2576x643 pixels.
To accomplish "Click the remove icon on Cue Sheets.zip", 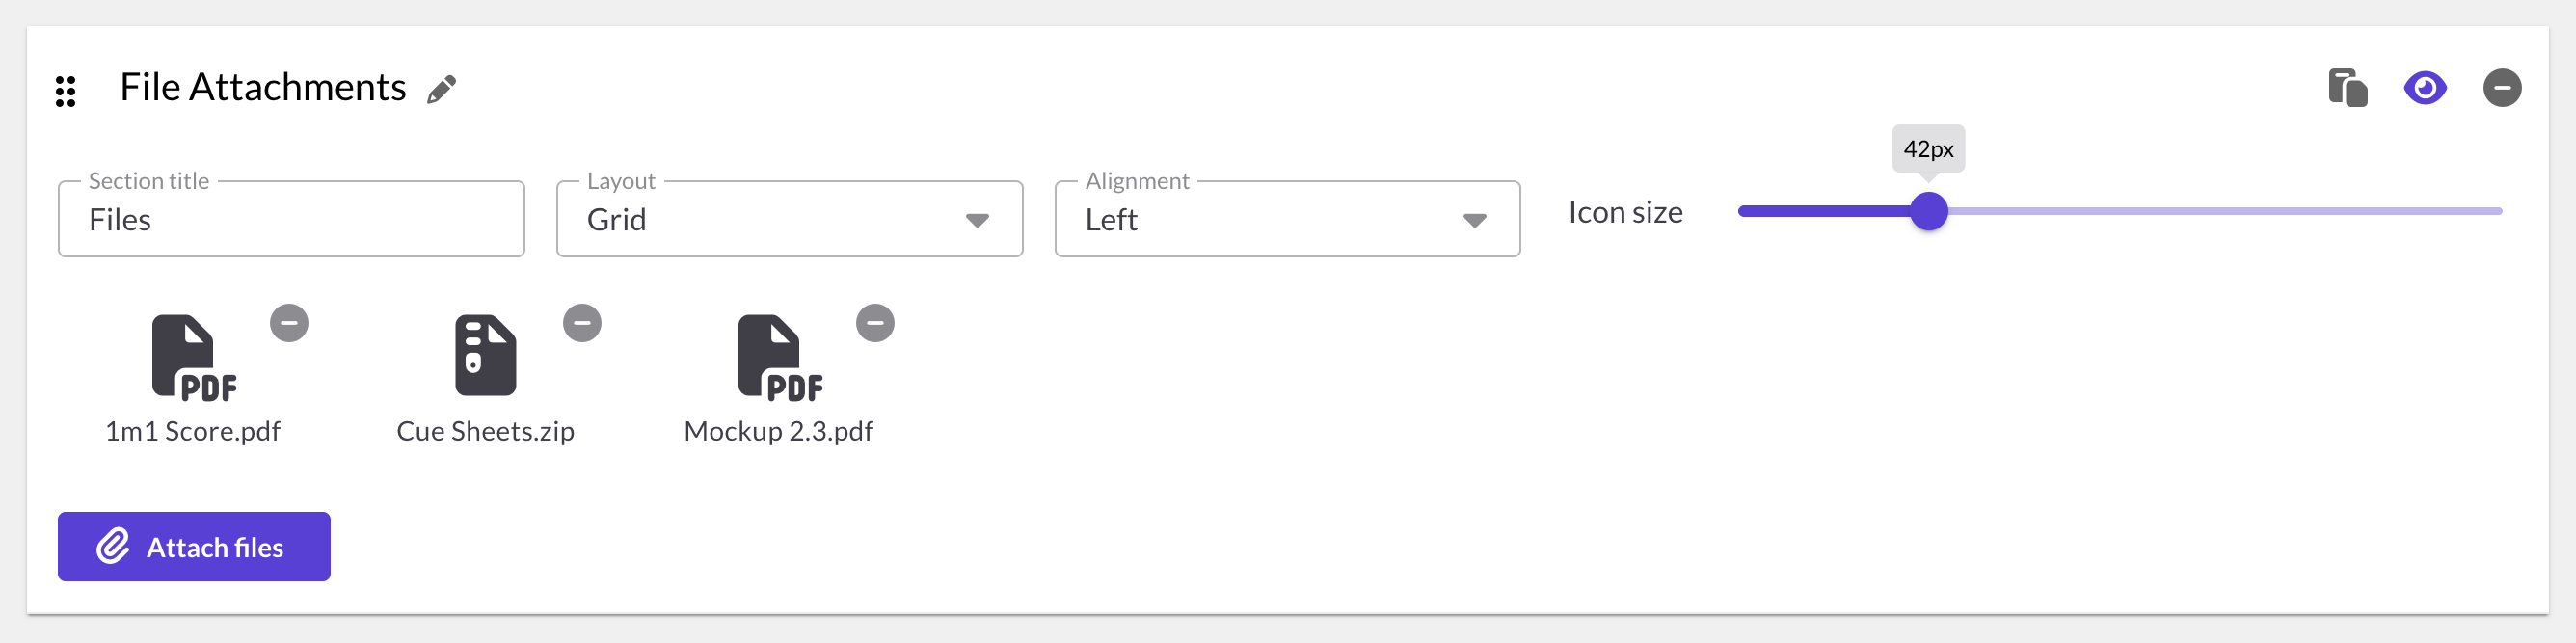I will pyautogui.click(x=582, y=321).
